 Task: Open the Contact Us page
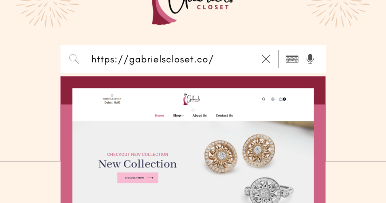224,115
